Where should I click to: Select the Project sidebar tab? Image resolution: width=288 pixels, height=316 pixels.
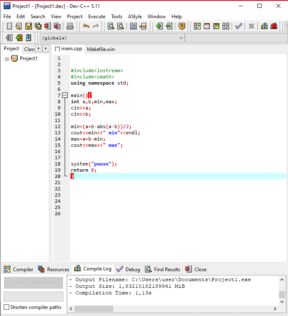[11, 49]
